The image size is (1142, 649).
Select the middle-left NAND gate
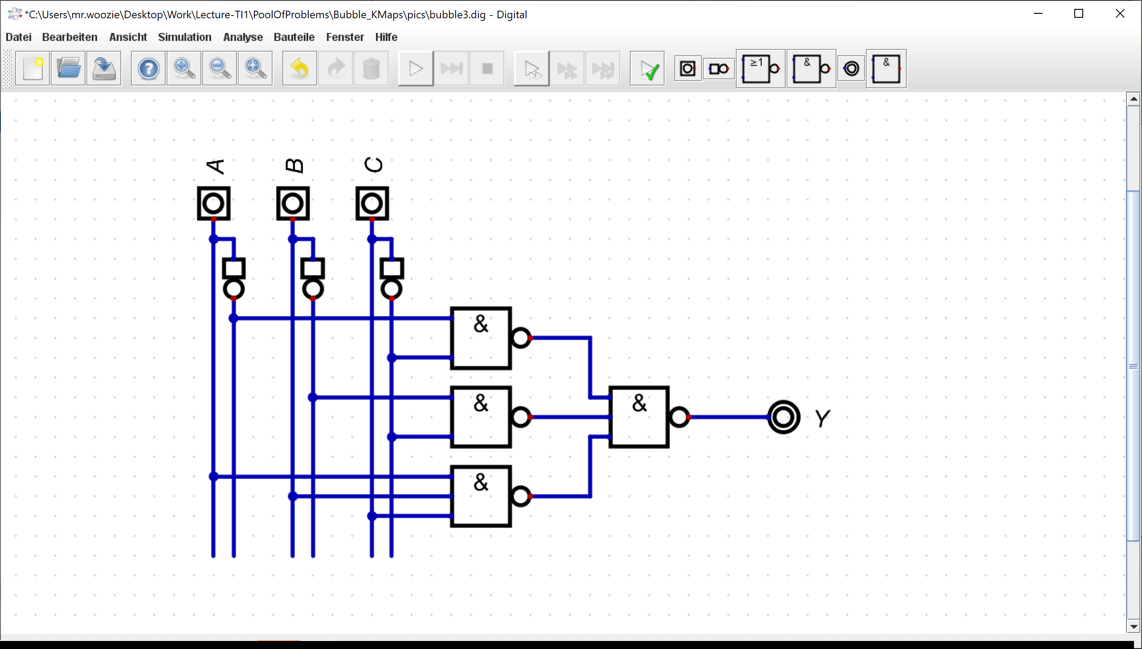(x=481, y=417)
